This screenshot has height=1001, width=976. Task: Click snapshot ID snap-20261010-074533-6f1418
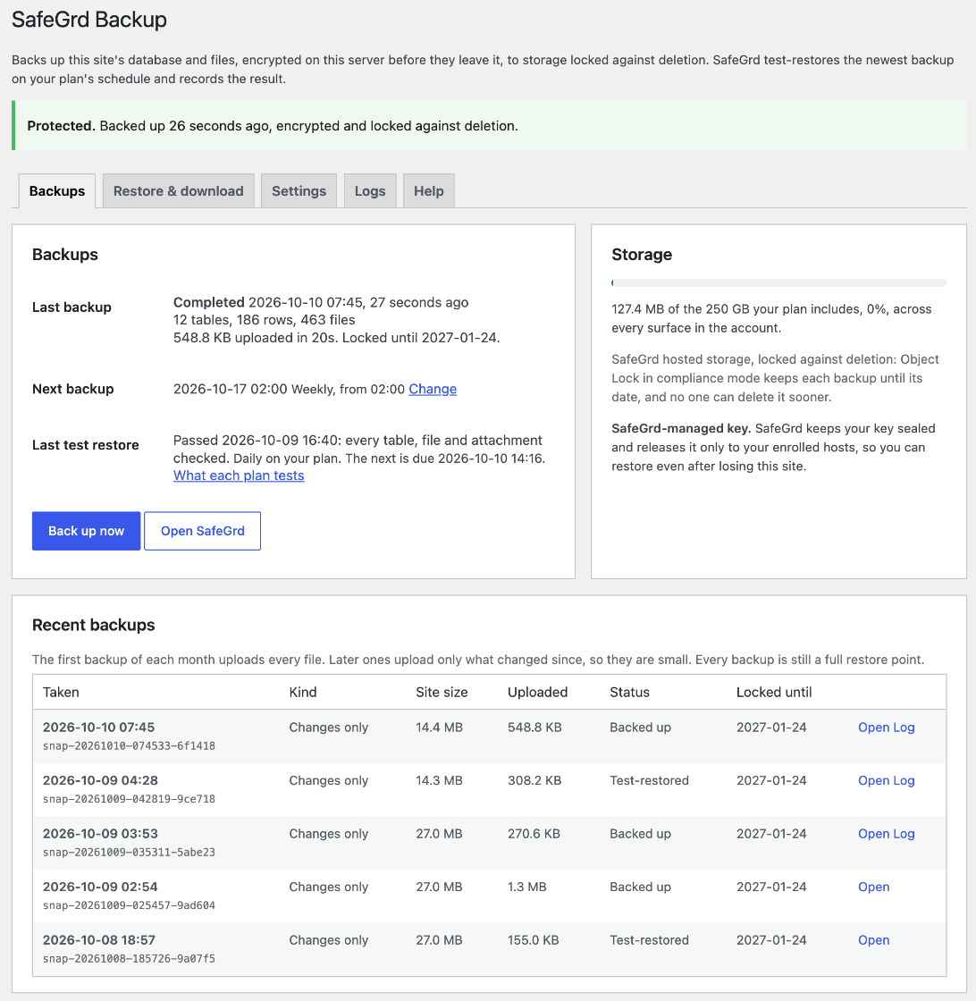point(129,745)
